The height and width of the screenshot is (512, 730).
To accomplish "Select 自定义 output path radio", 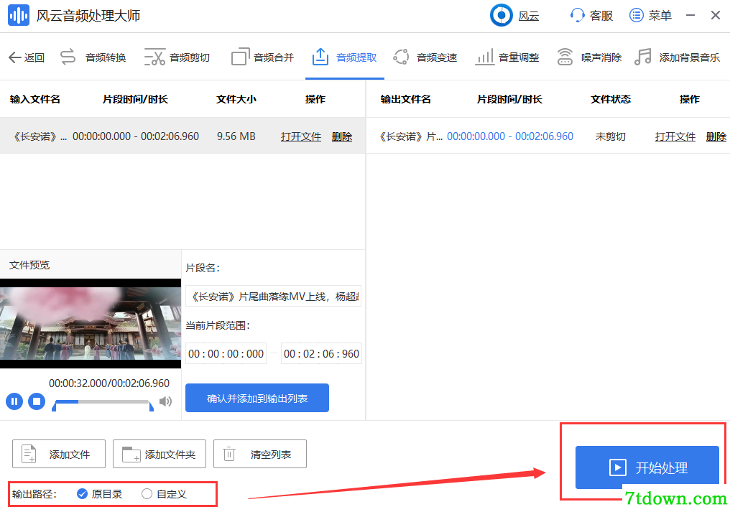I will point(164,494).
